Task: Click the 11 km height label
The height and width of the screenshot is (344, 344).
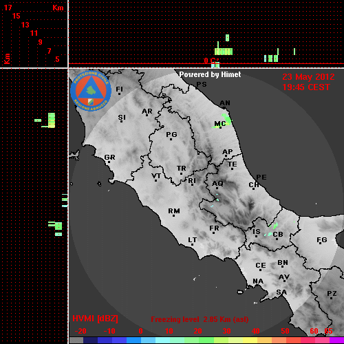Action: tap(34, 33)
